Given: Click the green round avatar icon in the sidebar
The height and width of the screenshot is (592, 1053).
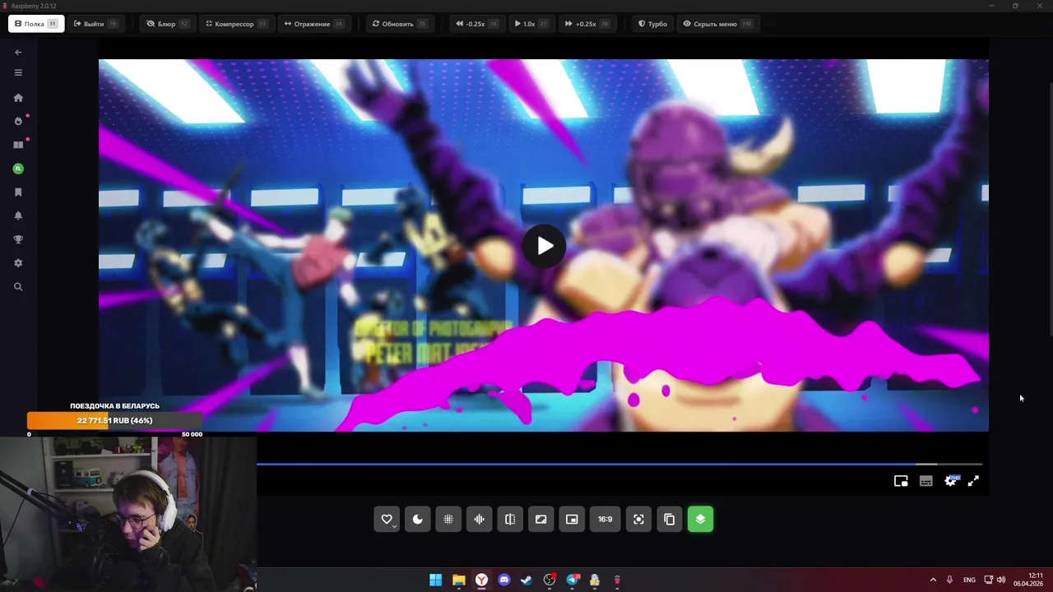Looking at the screenshot, I should [x=18, y=169].
